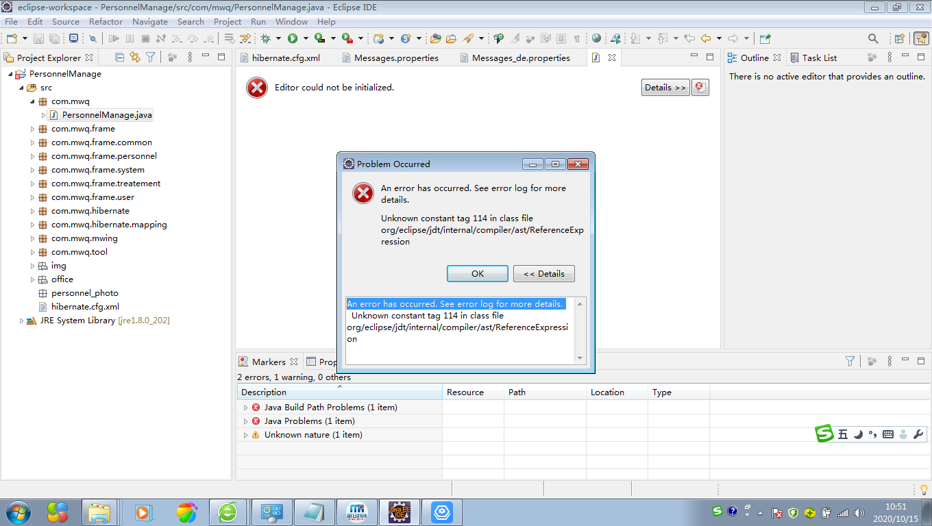The height and width of the screenshot is (526, 932).
Task: Click the taskbar file explorer icon
Action: click(99, 512)
